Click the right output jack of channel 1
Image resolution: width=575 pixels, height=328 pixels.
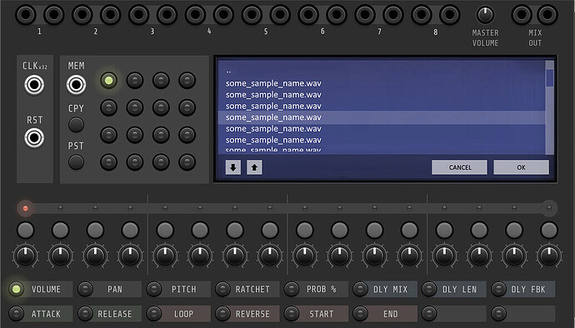pyautogui.click(x=54, y=15)
